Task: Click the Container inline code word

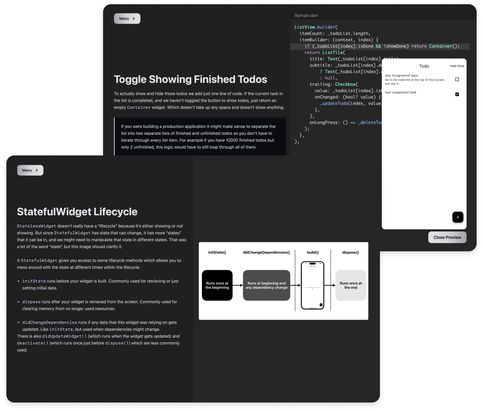Action: [x=139, y=107]
